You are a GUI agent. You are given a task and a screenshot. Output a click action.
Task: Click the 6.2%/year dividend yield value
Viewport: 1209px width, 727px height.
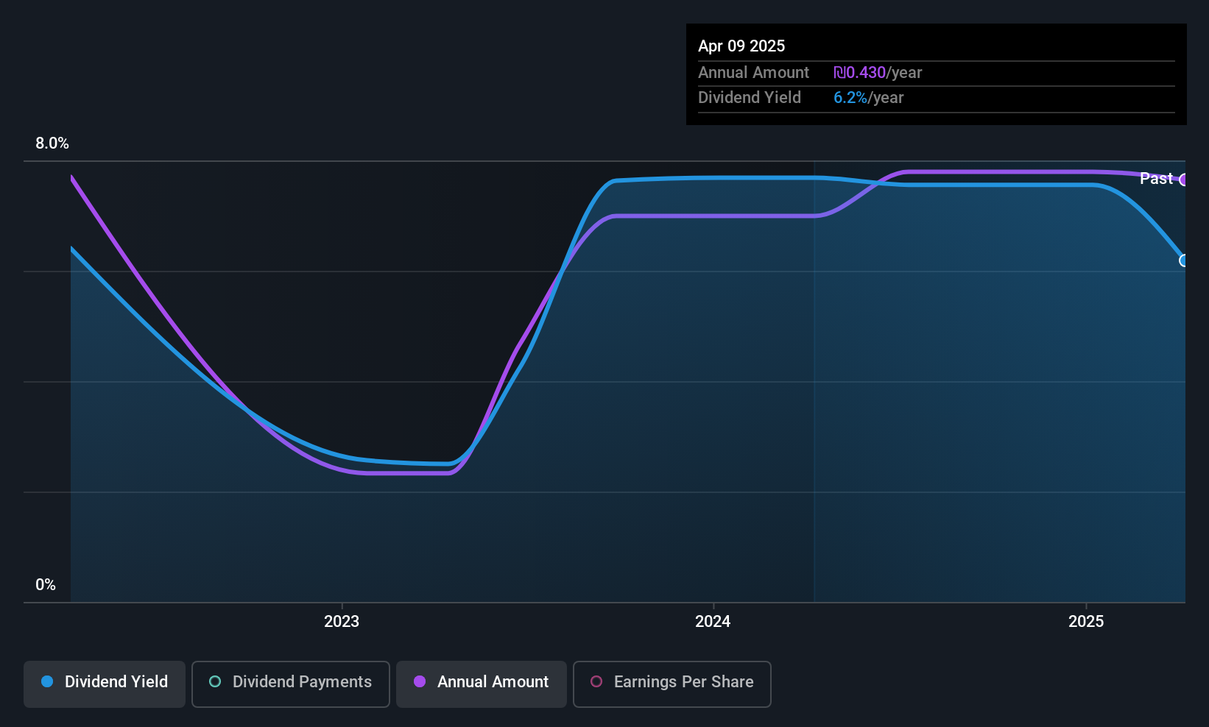(x=868, y=98)
